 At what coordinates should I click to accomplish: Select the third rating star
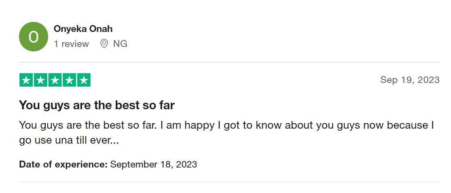pyautogui.click(x=55, y=80)
